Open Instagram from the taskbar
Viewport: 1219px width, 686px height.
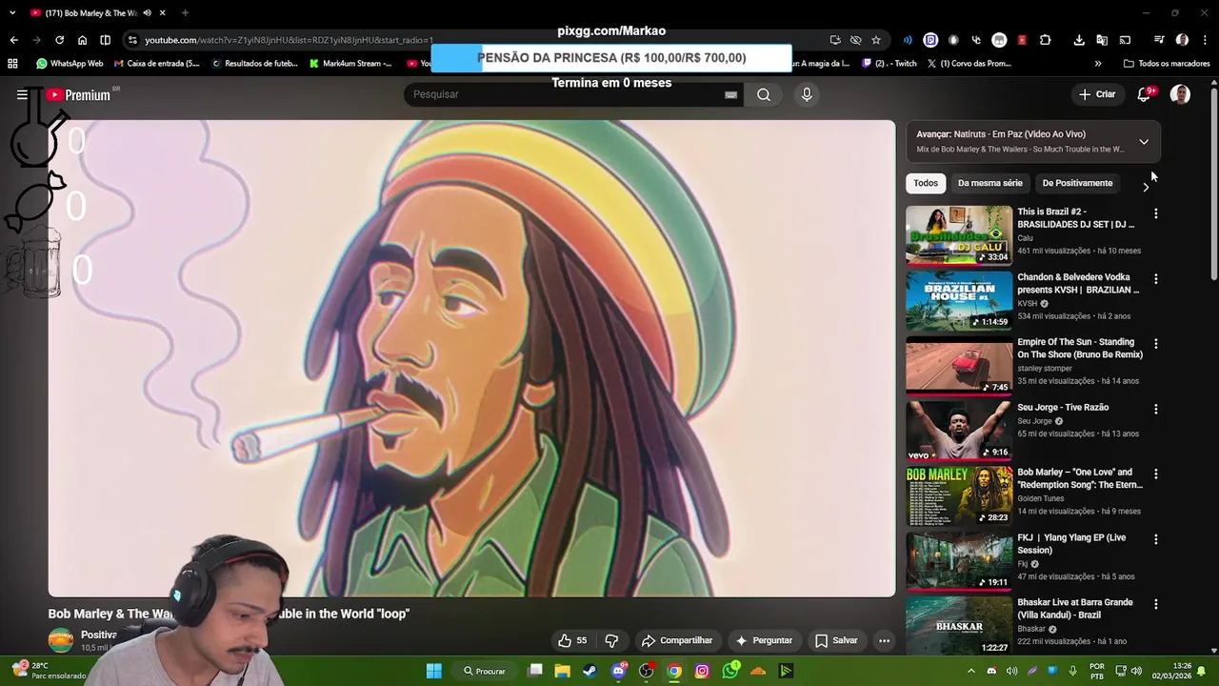tap(702, 671)
